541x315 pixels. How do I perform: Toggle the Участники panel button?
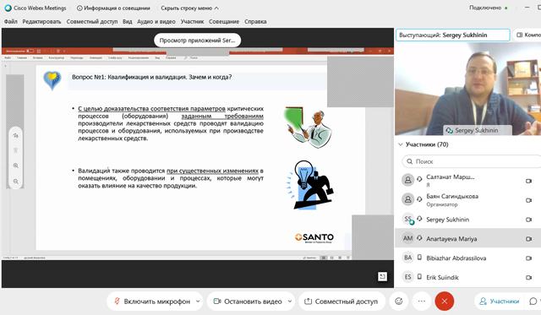click(x=499, y=301)
